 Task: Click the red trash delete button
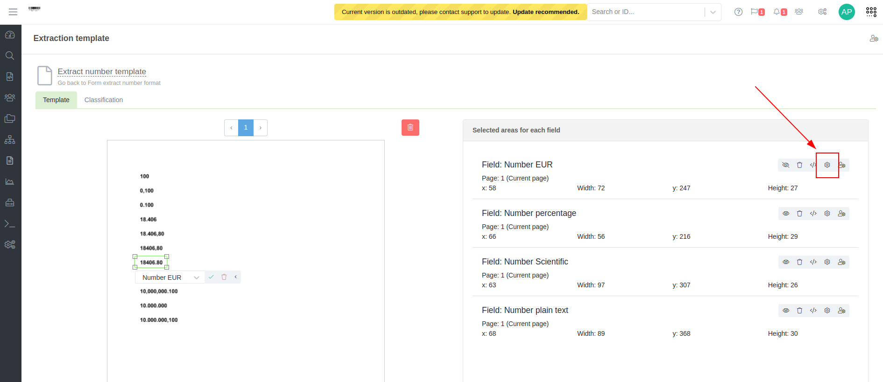pyautogui.click(x=410, y=127)
